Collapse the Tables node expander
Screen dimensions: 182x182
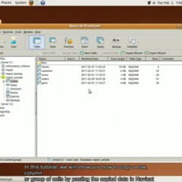[4, 81]
